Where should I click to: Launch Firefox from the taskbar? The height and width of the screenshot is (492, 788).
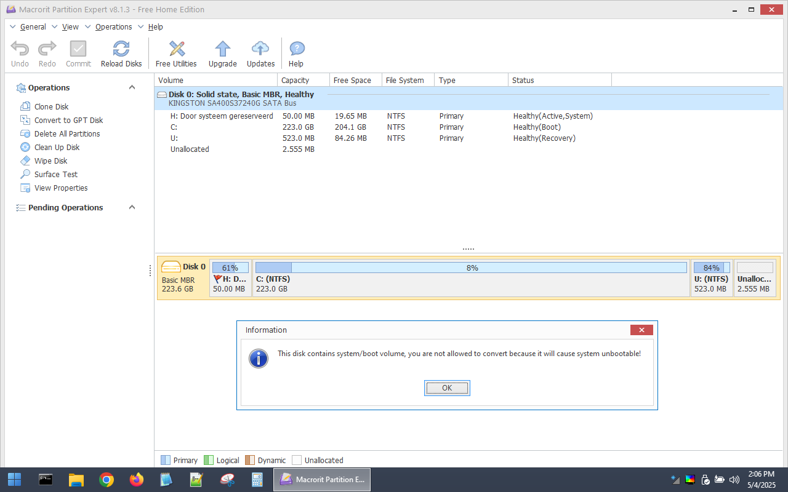point(137,480)
